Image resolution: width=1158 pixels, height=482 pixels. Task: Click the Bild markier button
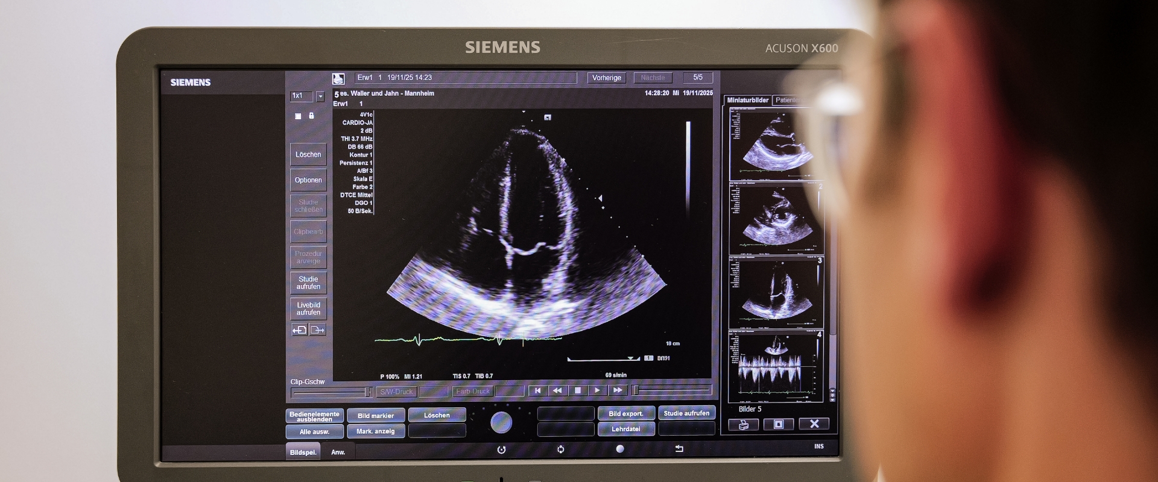click(376, 416)
